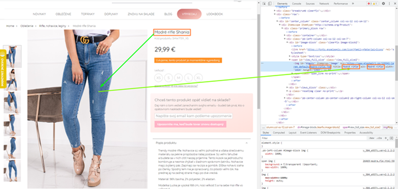Activate the DevTools inspect element picker icon

[264, 4]
